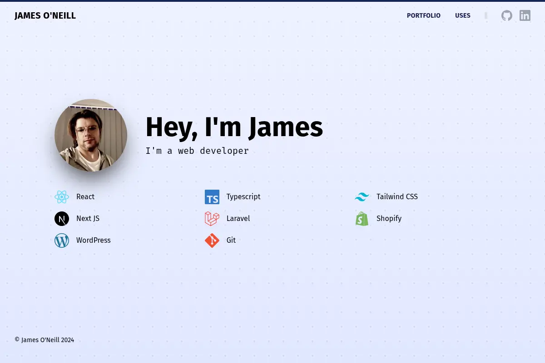This screenshot has height=363, width=545.
Task: Open the Portfolio page
Action: (424, 15)
